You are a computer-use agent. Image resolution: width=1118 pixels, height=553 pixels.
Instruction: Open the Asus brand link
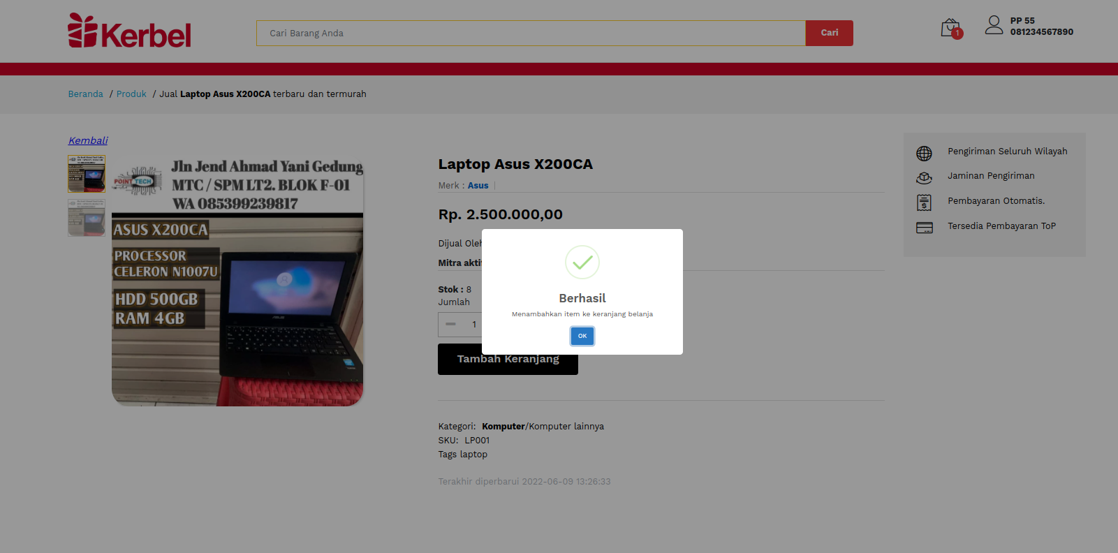click(x=478, y=186)
